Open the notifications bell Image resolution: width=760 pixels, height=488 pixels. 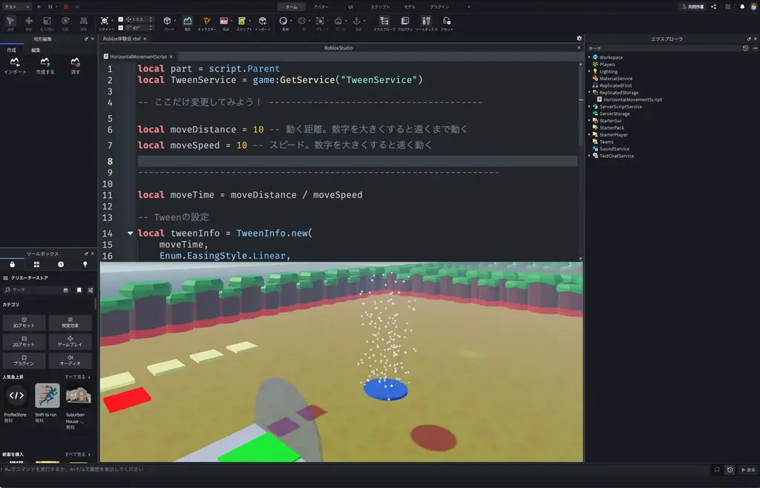[742, 7]
